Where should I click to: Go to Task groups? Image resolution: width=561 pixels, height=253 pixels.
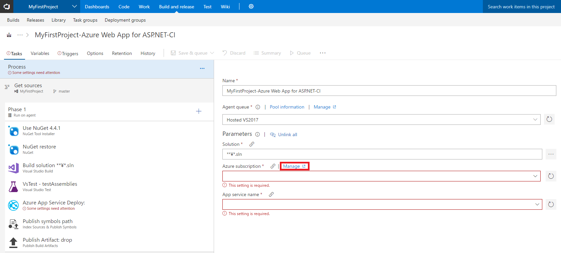(85, 20)
